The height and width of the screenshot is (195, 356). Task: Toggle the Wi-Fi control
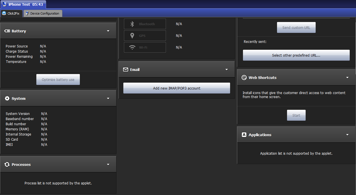click(145, 47)
